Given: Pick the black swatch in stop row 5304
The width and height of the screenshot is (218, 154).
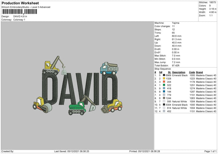Looking at the screenshot, I should 164,105.
